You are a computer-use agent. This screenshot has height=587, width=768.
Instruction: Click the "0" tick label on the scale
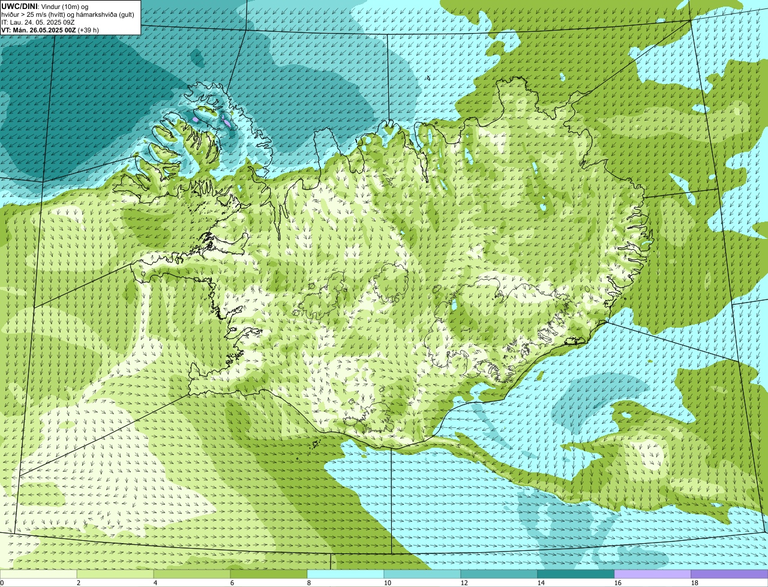(x=2, y=583)
